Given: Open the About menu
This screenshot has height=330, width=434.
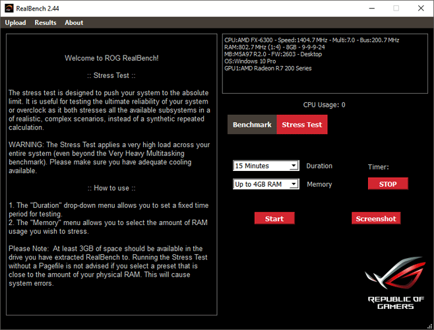Looking at the screenshot, I should 74,22.
